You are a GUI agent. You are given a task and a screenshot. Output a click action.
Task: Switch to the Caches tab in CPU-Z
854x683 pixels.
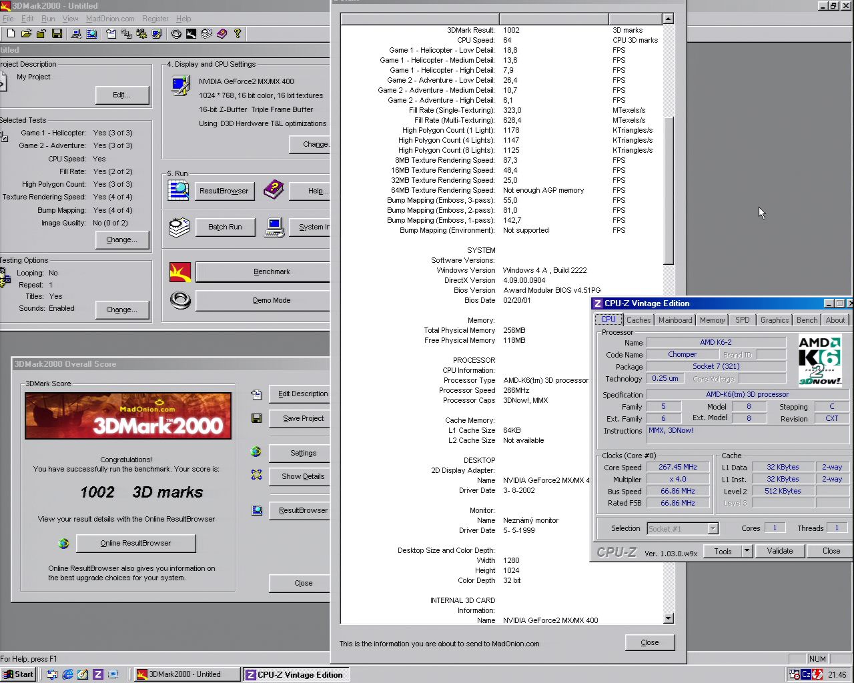click(x=638, y=320)
